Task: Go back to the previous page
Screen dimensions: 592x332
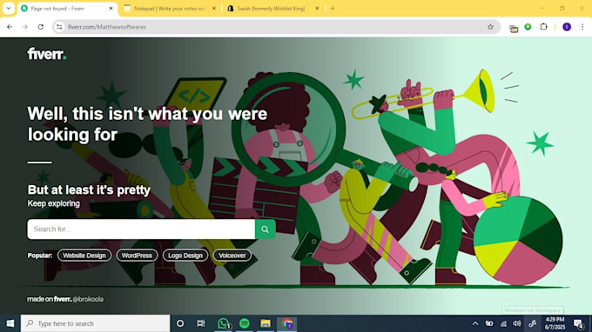Action: click(10, 27)
